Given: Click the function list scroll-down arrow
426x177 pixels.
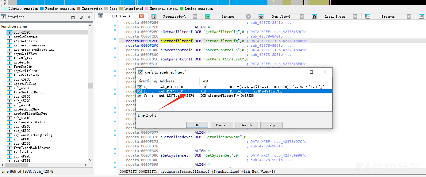Looking at the screenshot, I should pos(90,160).
